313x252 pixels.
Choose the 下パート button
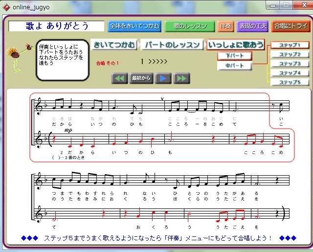235,56
